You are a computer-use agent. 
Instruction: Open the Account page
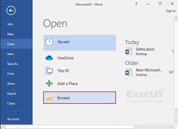click(x=13, y=119)
